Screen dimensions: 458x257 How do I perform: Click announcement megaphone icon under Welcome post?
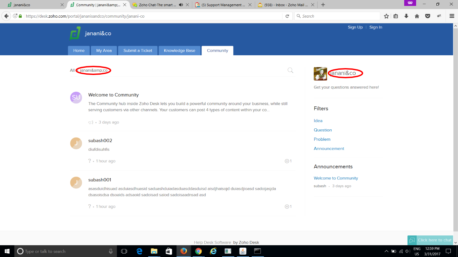tap(91, 122)
